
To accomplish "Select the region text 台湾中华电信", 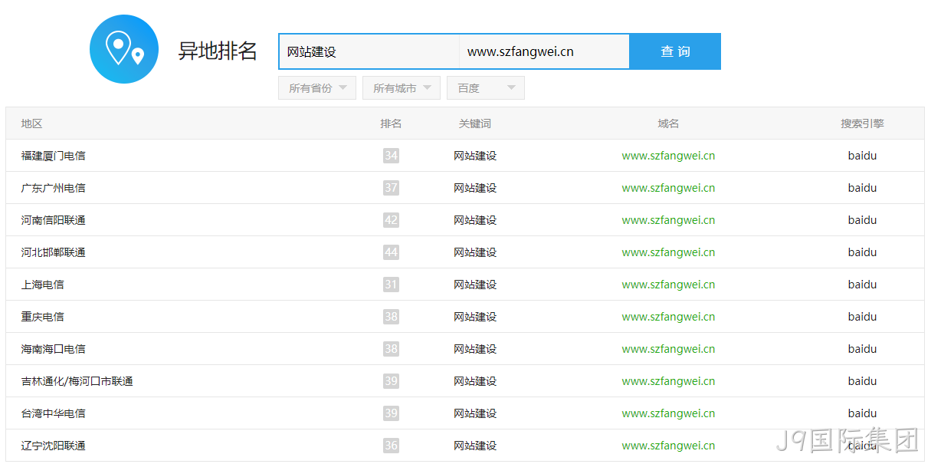I will click(53, 413).
